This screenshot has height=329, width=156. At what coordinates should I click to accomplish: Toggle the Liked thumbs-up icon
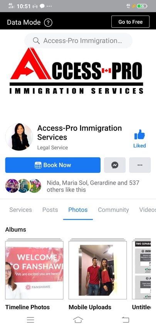(139, 135)
